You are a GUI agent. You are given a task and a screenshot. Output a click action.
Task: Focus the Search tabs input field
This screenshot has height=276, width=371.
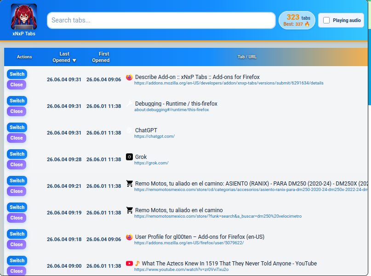point(161,20)
